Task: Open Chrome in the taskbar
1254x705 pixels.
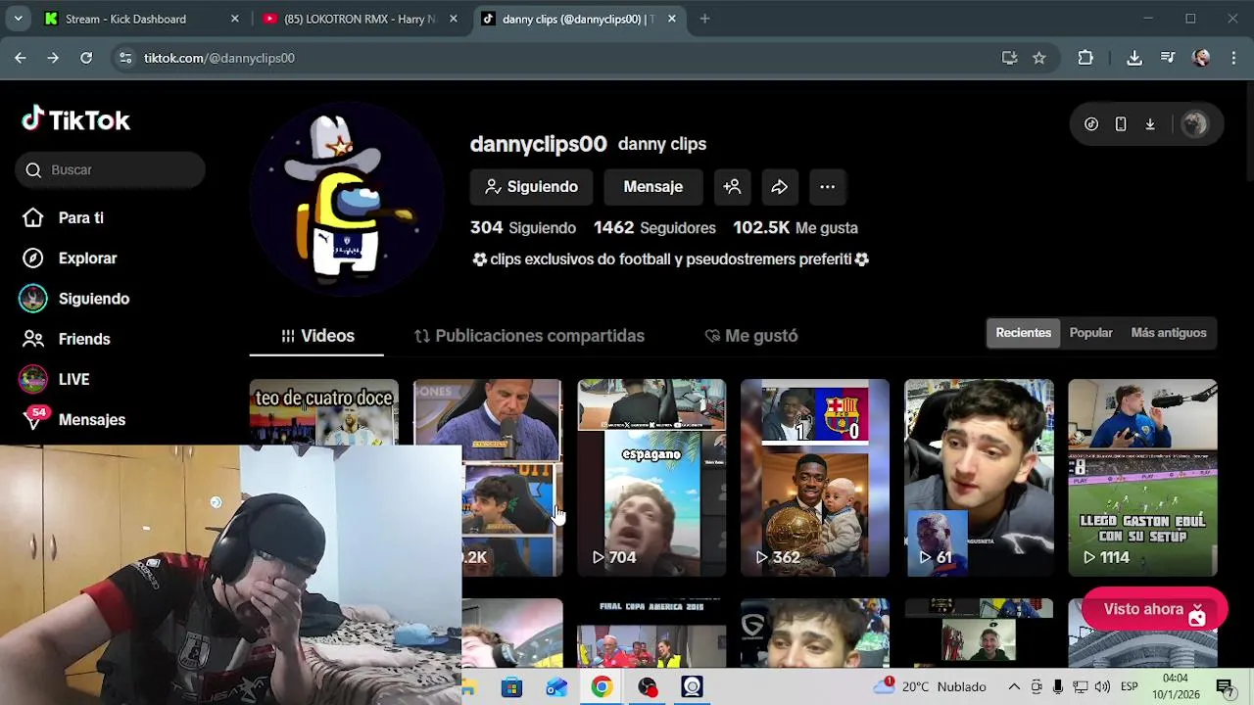Action: coord(602,687)
